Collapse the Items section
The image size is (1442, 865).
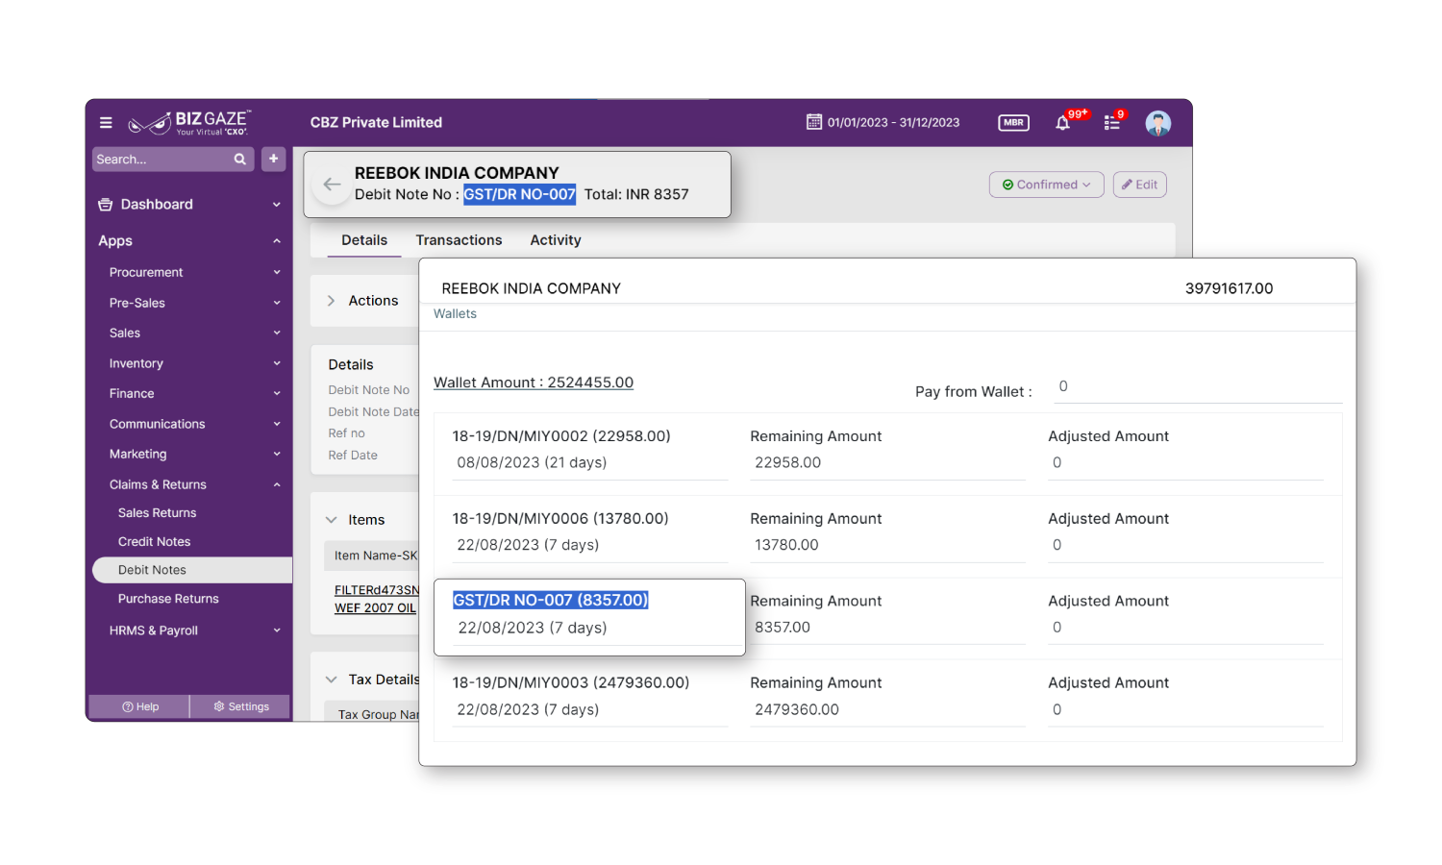331,520
